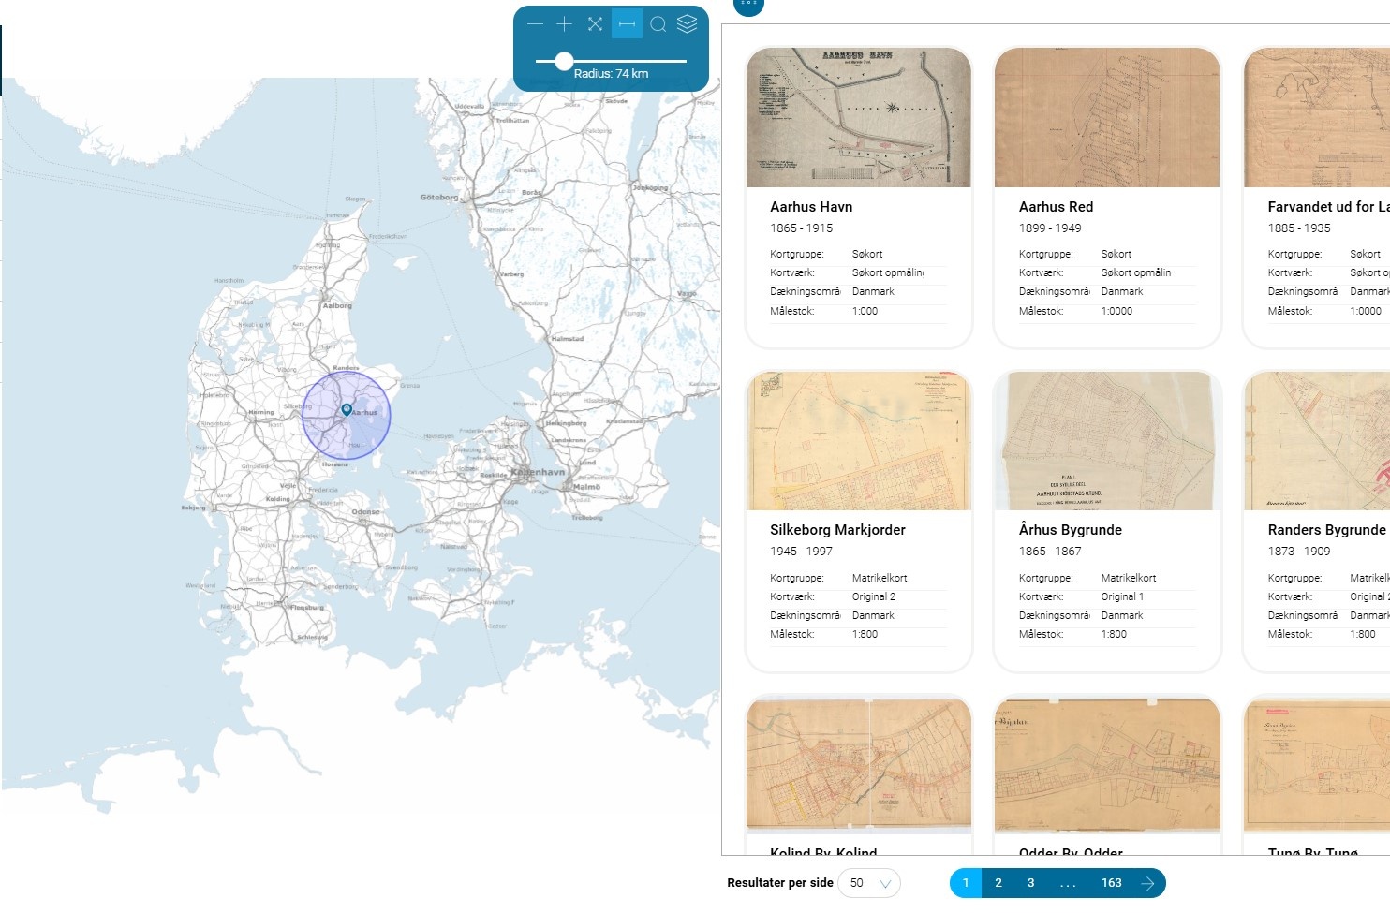The image size is (1390, 913).
Task: Click Målestok 1:000 on Aarhus Havn card
Action: 865,311
